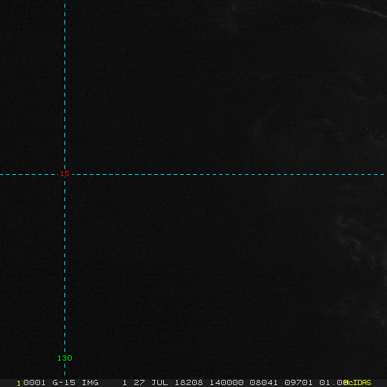Click the green longitude label 130
Image resolution: width=387 pixels, height=387 pixels.
pyautogui.click(x=64, y=358)
